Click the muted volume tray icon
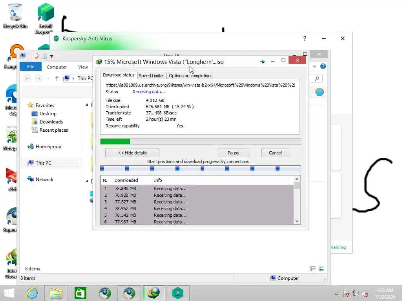Screen dimensions: 402x301 [x=365, y=294]
